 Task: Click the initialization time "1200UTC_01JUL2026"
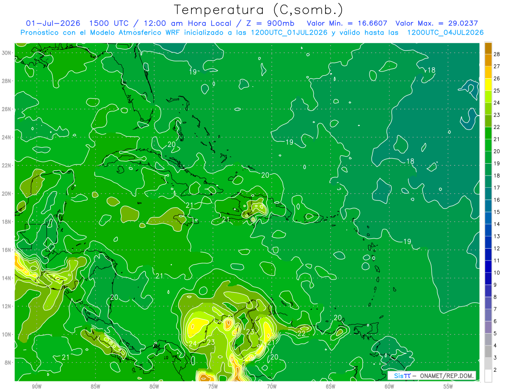tap(289, 33)
